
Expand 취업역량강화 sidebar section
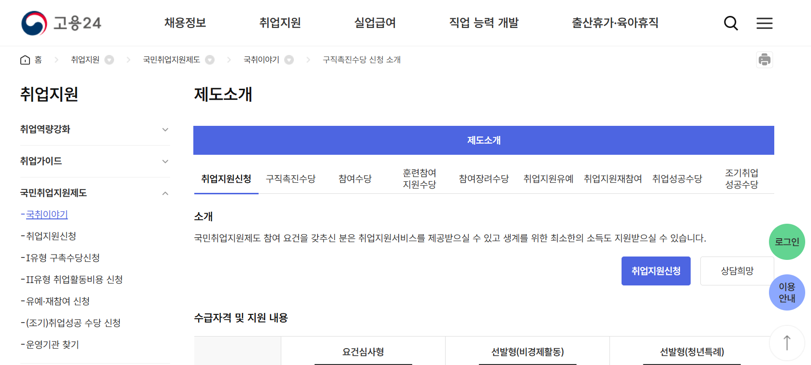coord(95,129)
